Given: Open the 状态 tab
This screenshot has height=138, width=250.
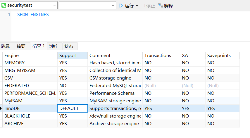Looking at the screenshot, I should click(x=69, y=46).
